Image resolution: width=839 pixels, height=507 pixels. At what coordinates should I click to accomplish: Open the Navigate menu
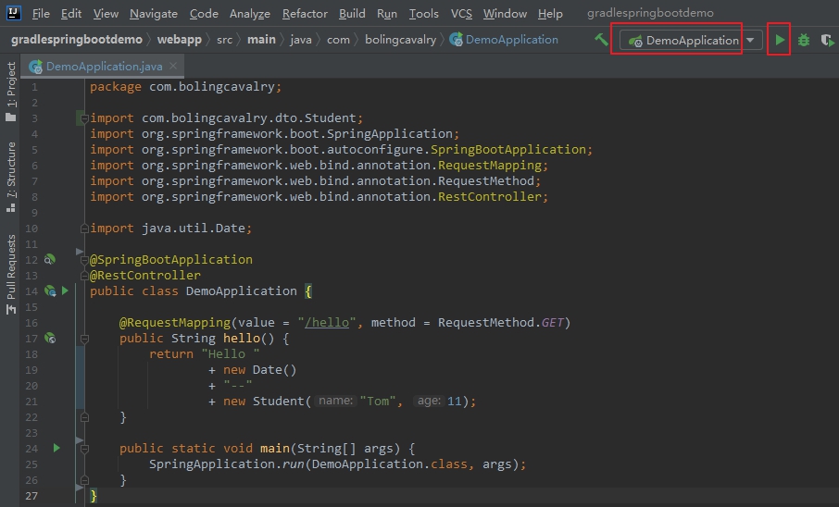(x=153, y=13)
